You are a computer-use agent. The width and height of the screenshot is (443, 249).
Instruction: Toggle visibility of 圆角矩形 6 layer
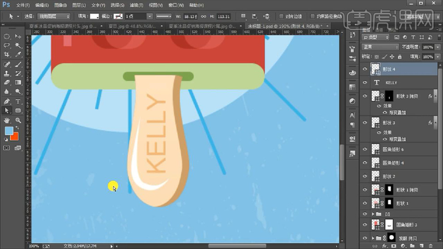click(365, 149)
